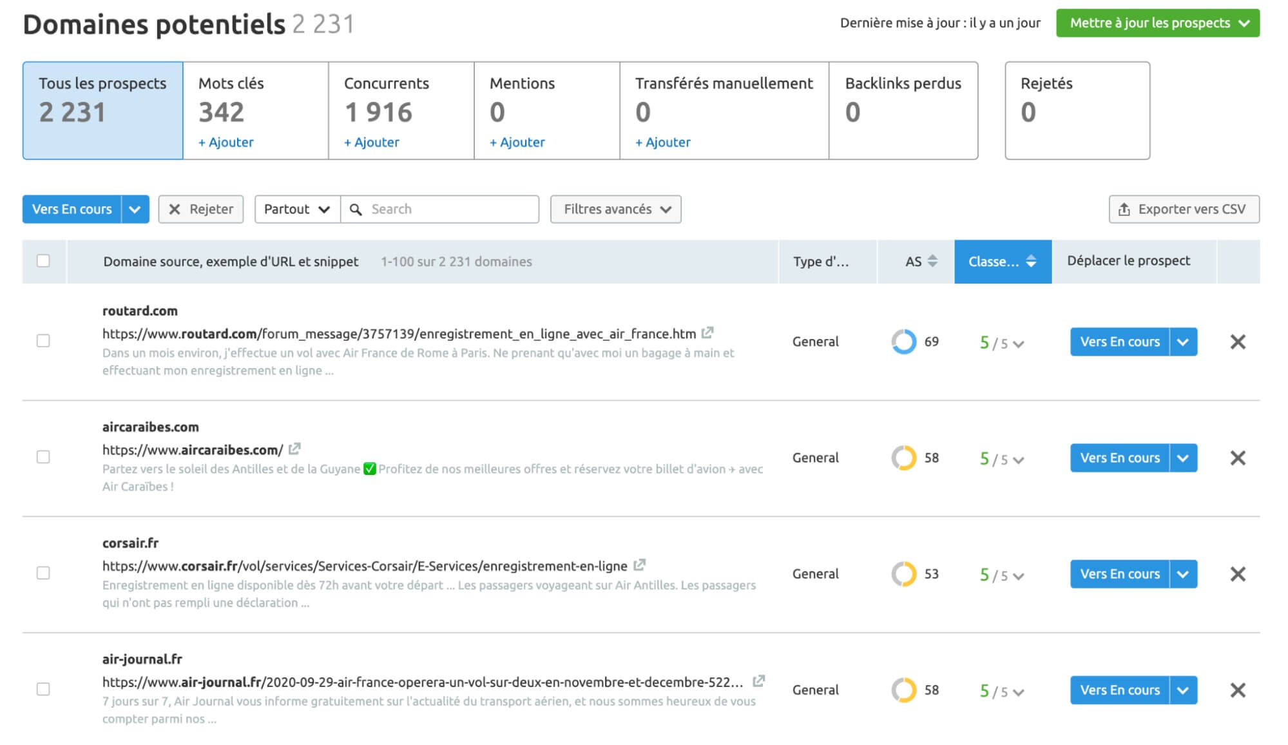Export the list with Exporter vers CSV
This screenshot has width=1288, height=745.
point(1184,209)
